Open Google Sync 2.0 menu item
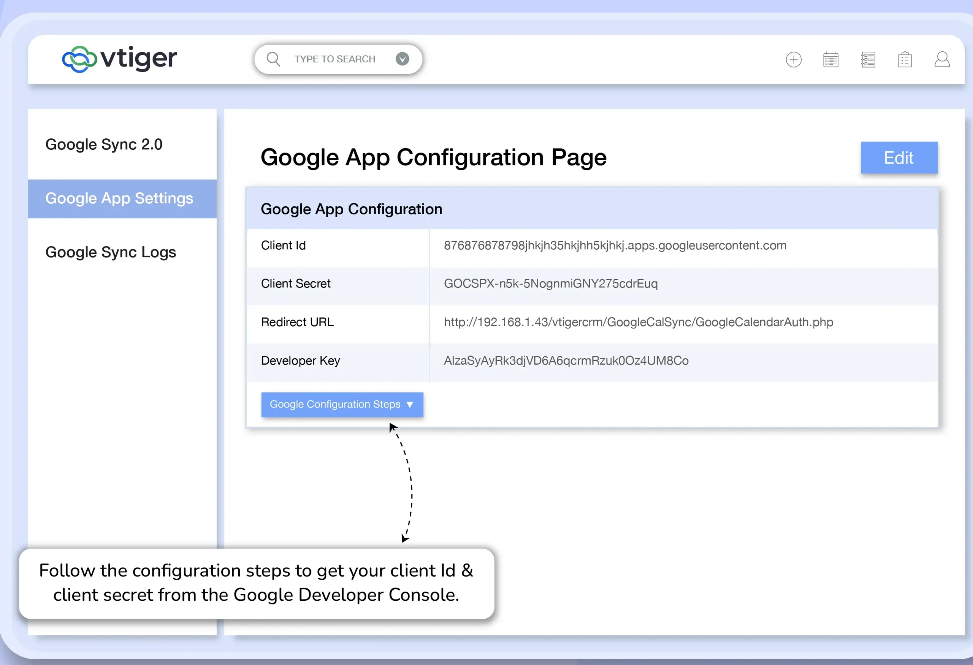973x665 pixels. pos(104,144)
